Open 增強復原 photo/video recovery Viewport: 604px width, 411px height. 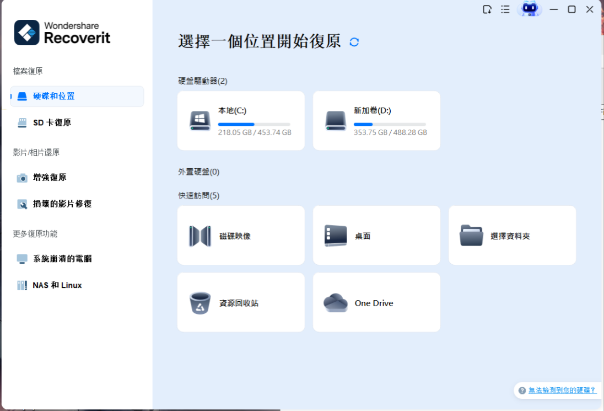point(77,177)
